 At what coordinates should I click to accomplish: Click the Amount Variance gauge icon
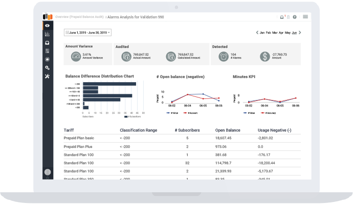[x=76, y=57]
